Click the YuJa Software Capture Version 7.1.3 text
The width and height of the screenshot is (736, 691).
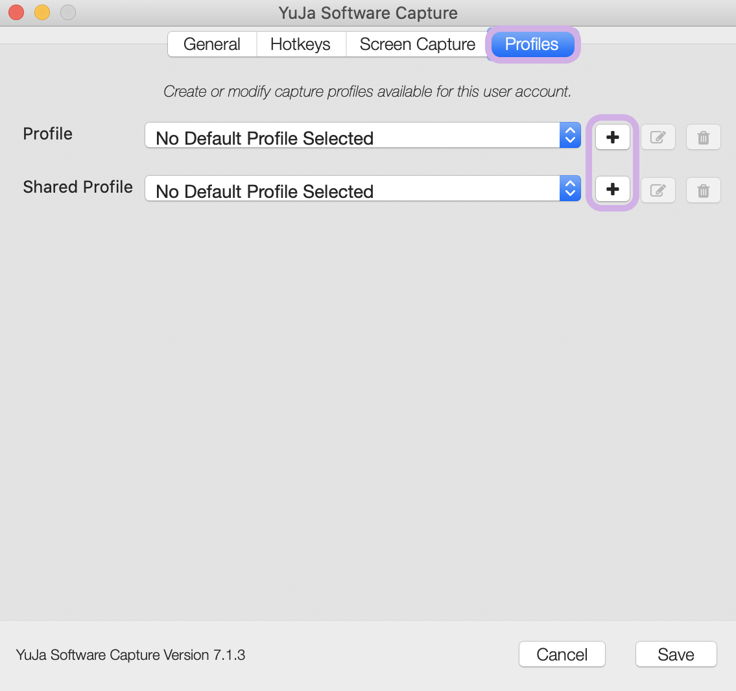pos(130,655)
